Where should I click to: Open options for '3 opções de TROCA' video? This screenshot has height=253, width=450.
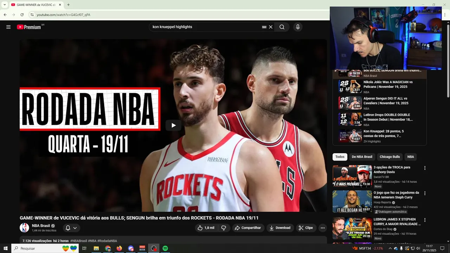(425, 168)
